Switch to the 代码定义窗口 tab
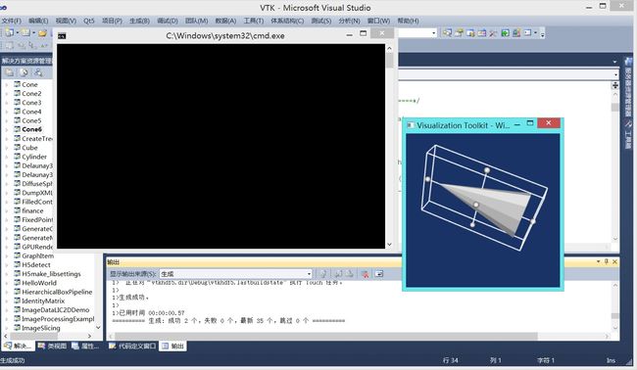This screenshot has height=370, width=637. tap(132, 347)
